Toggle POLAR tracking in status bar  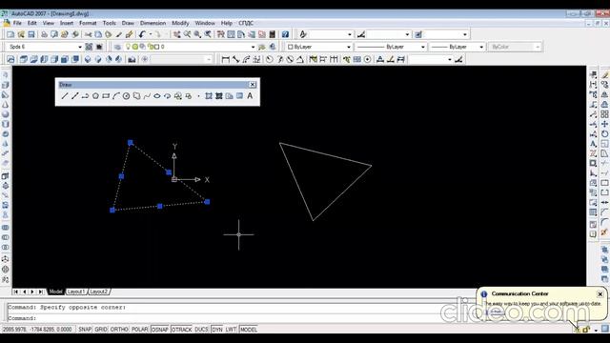coord(140,330)
